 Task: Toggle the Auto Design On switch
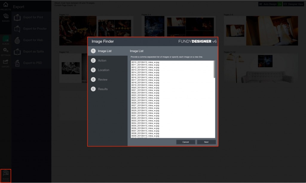(x=280, y=4)
